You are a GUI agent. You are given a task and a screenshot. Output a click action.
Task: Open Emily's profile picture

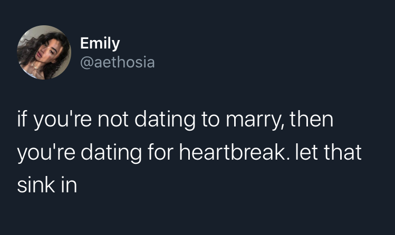click(x=44, y=53)
